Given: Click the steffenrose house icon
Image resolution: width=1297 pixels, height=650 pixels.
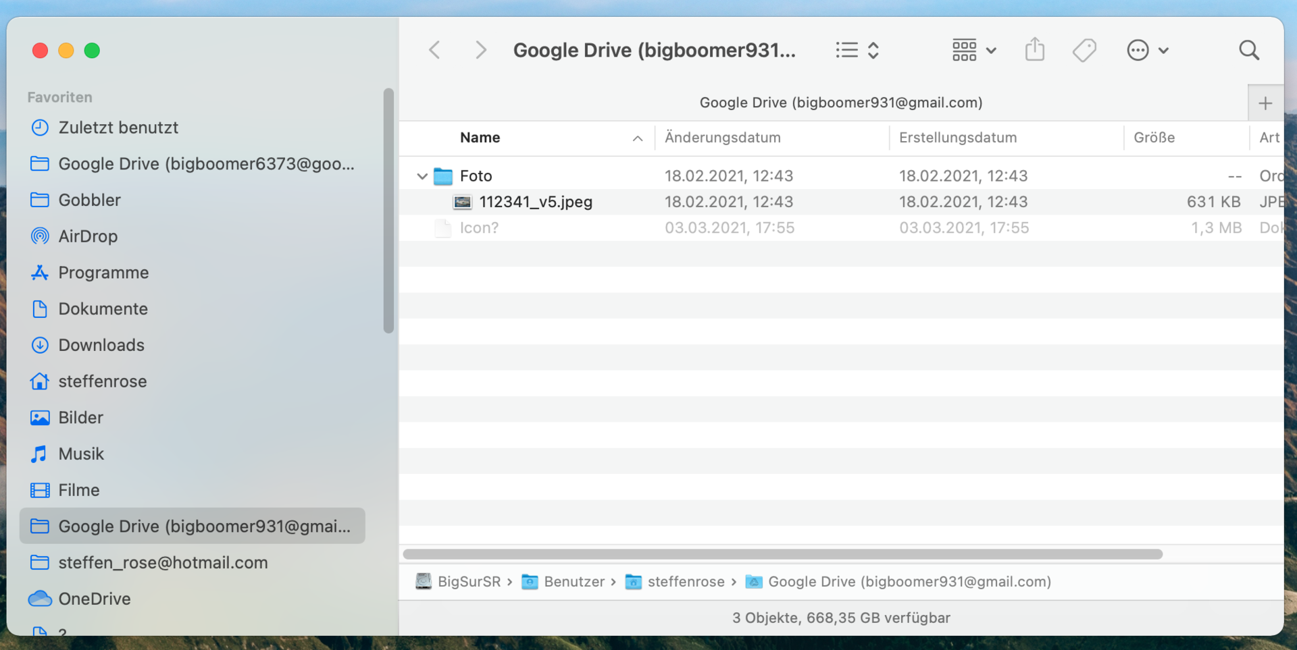Looking at the screenshot, I should click(40, 381).
